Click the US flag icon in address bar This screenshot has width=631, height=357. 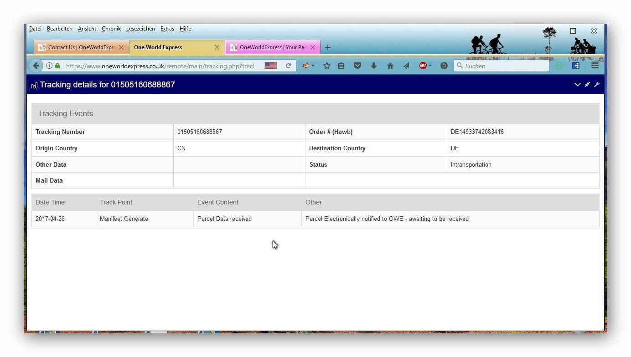[x=271, y=66]
